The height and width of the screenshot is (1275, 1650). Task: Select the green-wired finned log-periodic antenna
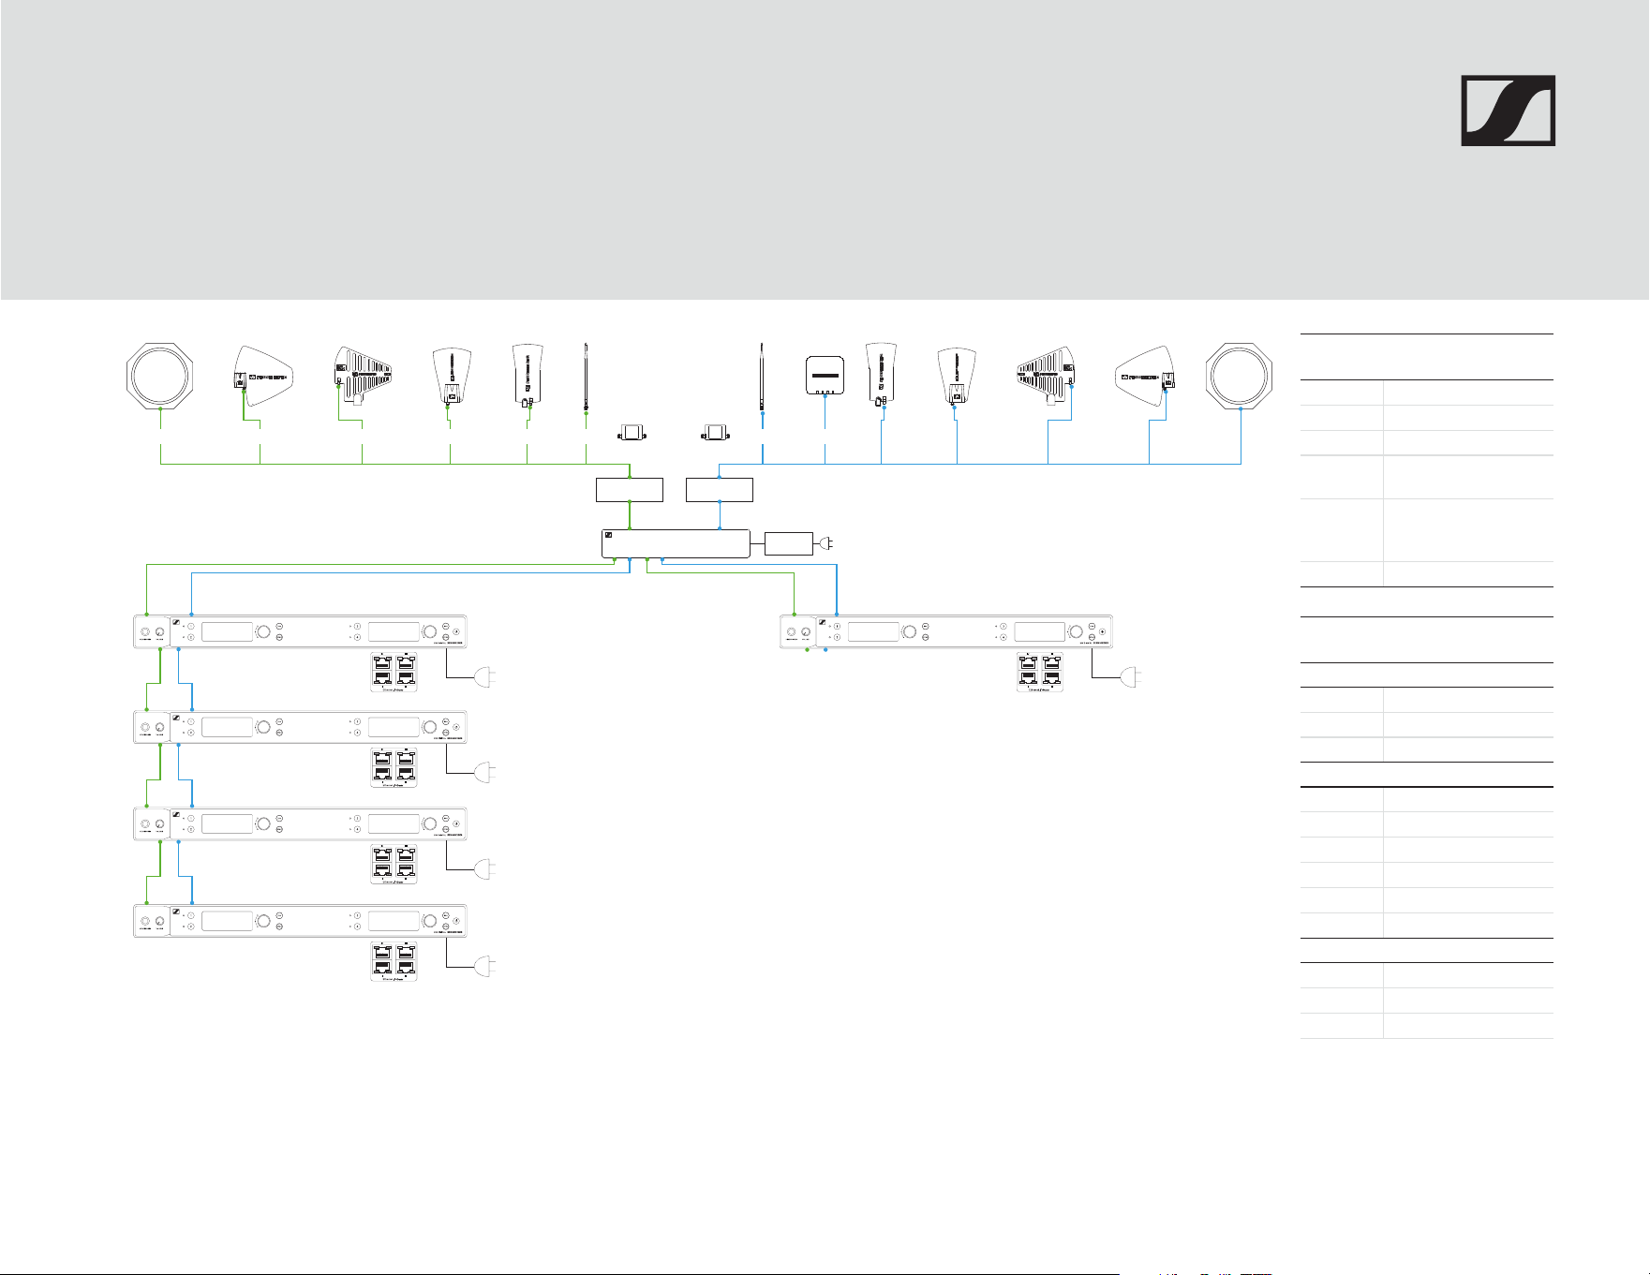coord(363,376)
